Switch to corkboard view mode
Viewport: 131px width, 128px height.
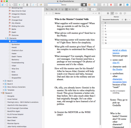click(x=89, y=5)
